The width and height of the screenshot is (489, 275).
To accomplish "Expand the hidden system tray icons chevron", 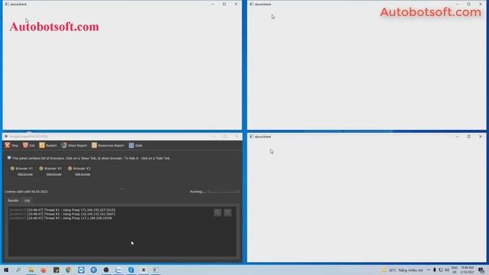I will pyautogui.click(x=429, y=270).
